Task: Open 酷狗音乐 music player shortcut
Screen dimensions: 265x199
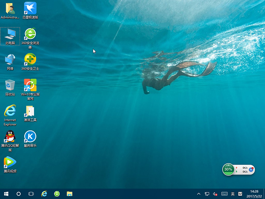Action: (x=30, y=137)
